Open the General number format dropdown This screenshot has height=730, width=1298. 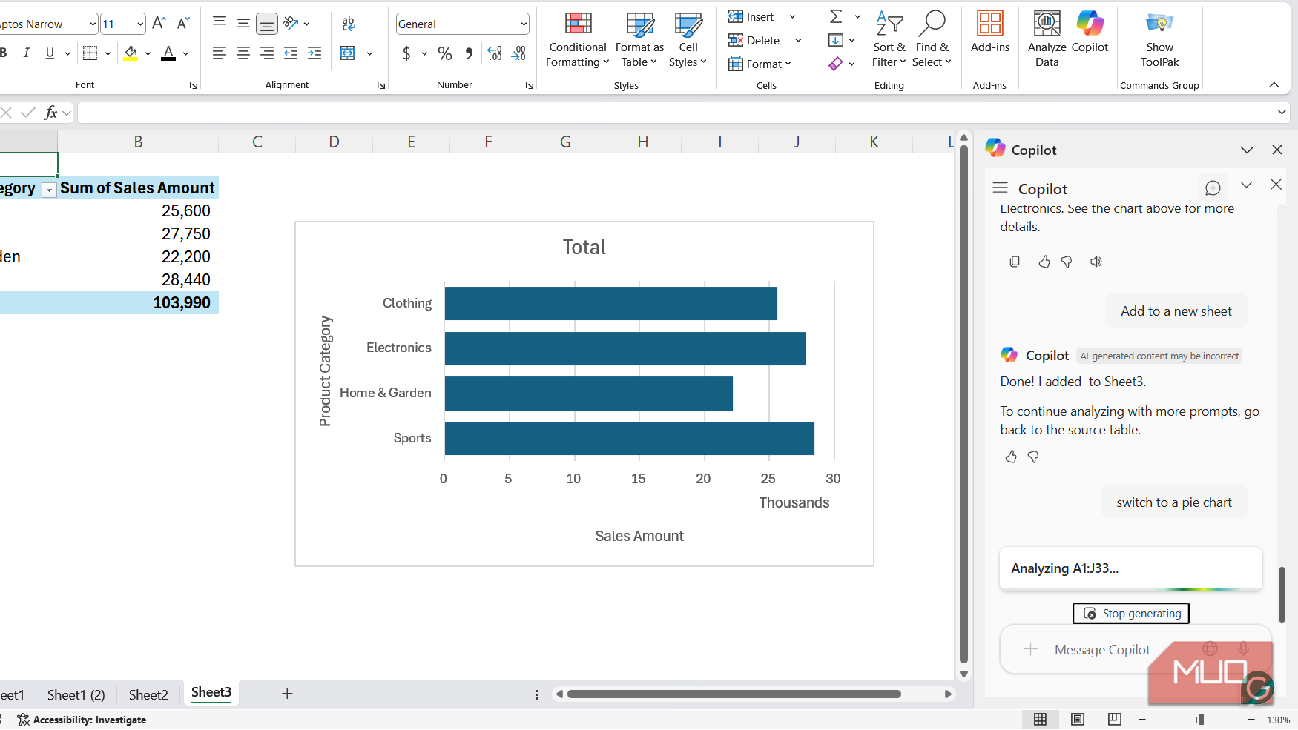point(524,24)
